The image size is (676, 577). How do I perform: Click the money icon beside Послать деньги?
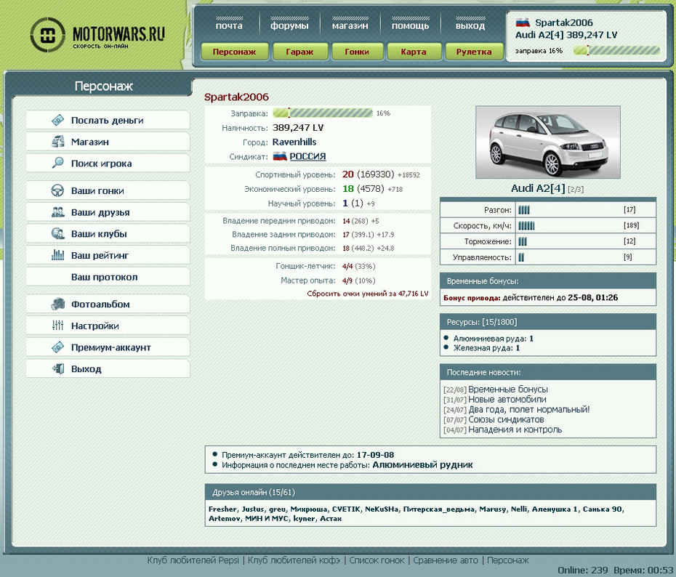(x=57, y=120)
